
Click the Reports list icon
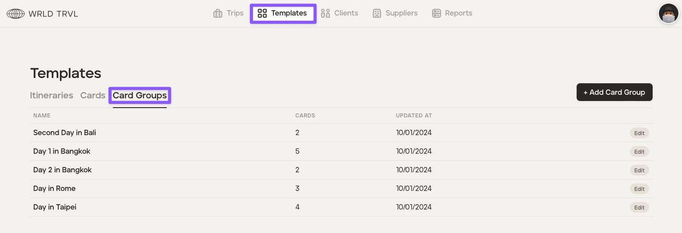tap(437, 13)
